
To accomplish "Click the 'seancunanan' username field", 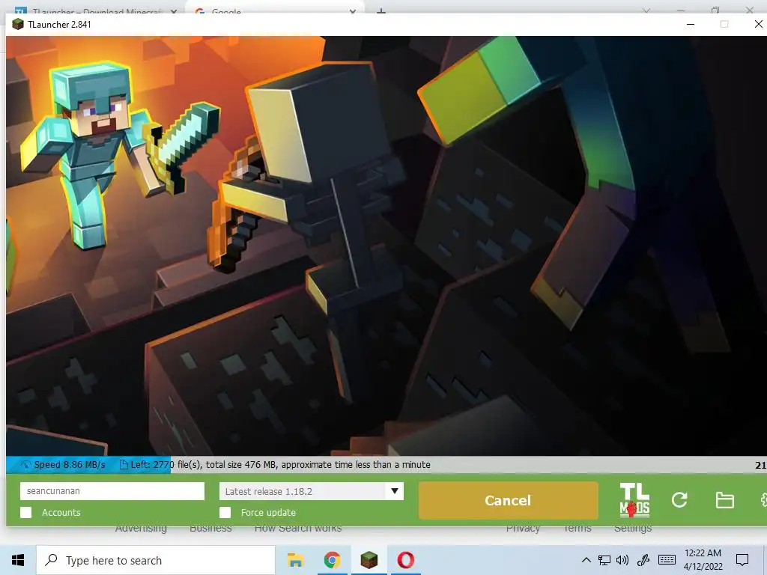I will (112, 491).
